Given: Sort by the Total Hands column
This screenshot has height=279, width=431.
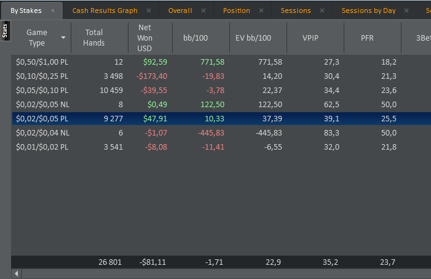Looking at the screenshot, I should point(94,38).
